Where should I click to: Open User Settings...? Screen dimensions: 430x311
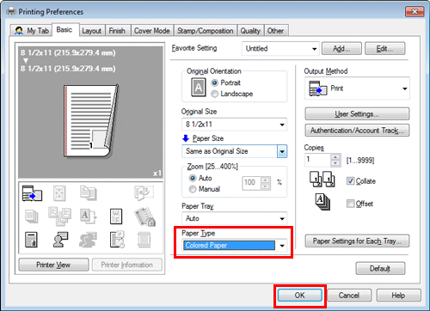(357, 114)
